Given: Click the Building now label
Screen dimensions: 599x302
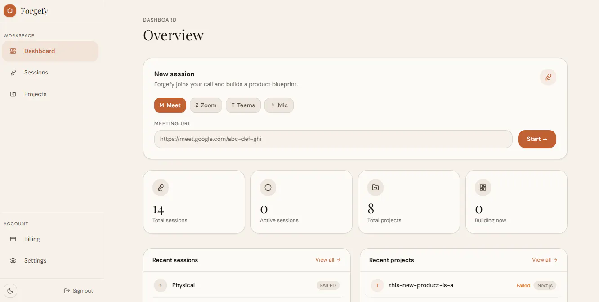Looking at the screenshot, I should [490, 220].
